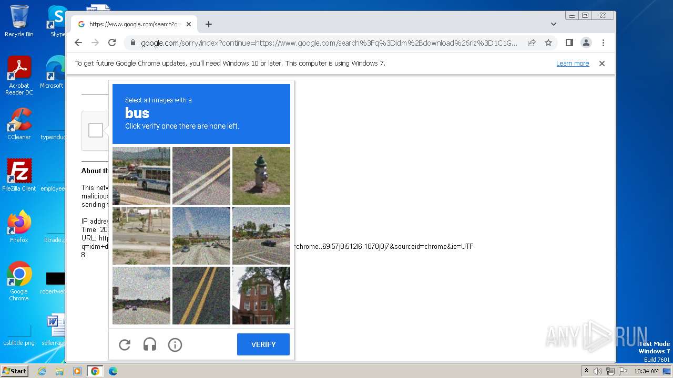Open the Windows Start menu
673x378 pixels.
[x=14, y=371]
